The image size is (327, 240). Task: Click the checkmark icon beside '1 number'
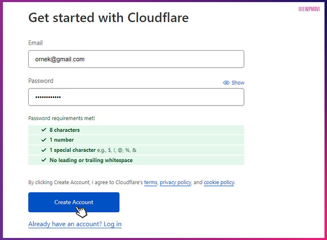pyautogui.click(x=43, y=140)
